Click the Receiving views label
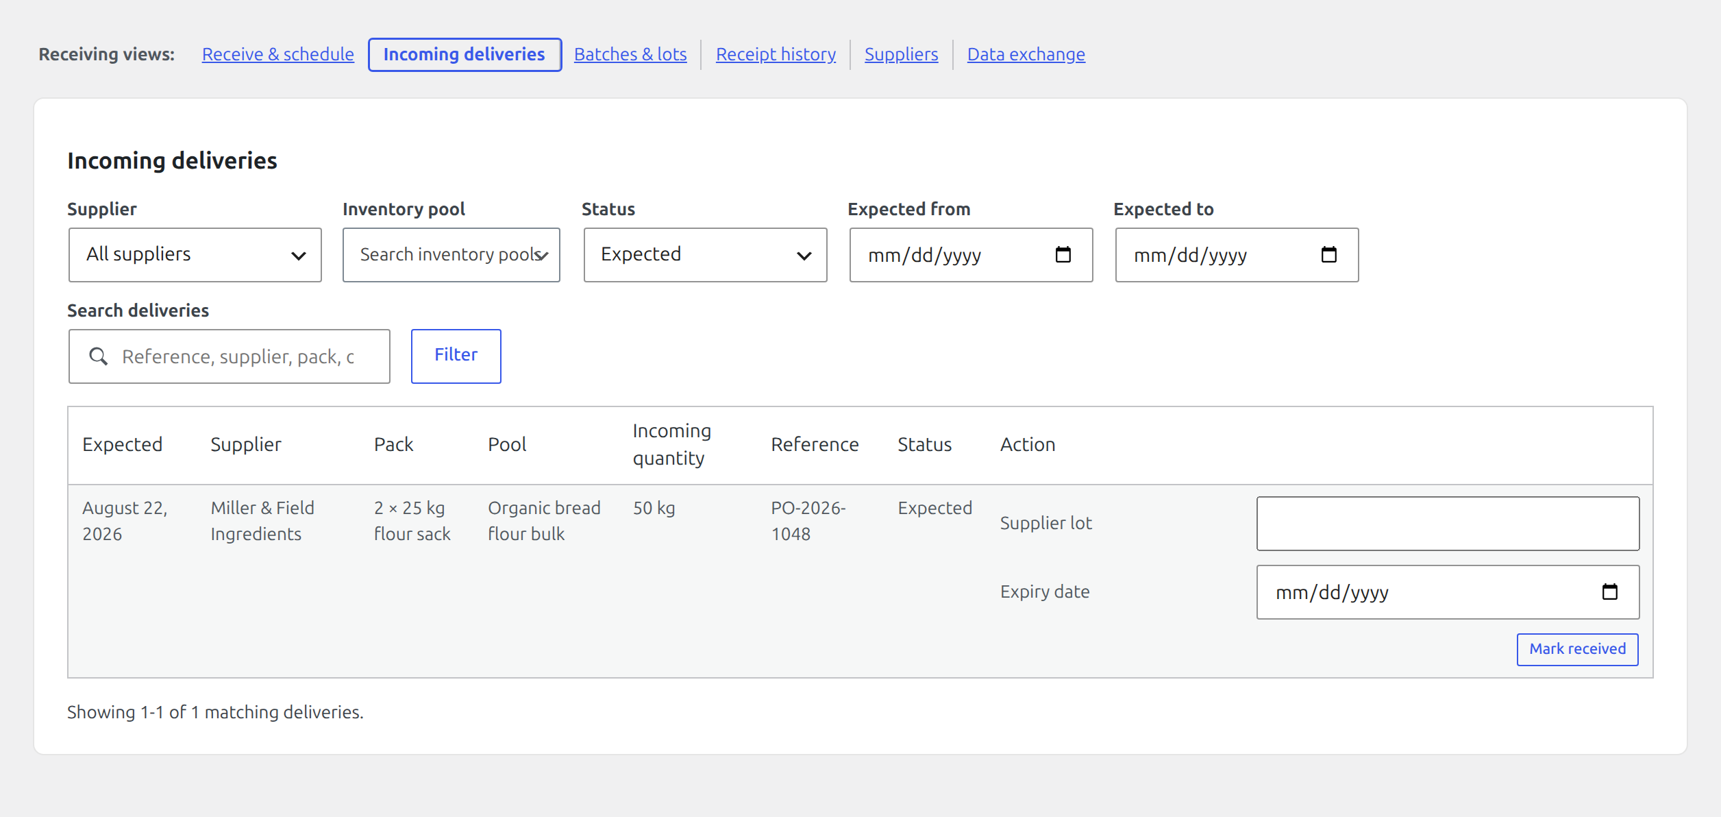Viewport: 1721px width, 817px height. pos(106,54)
